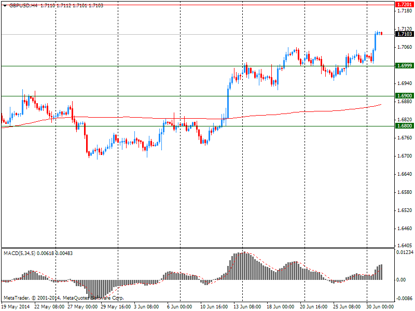This screenshot has height=311, width=415.
Task: Click the 1.6700 price scale value
Action: 405,156
